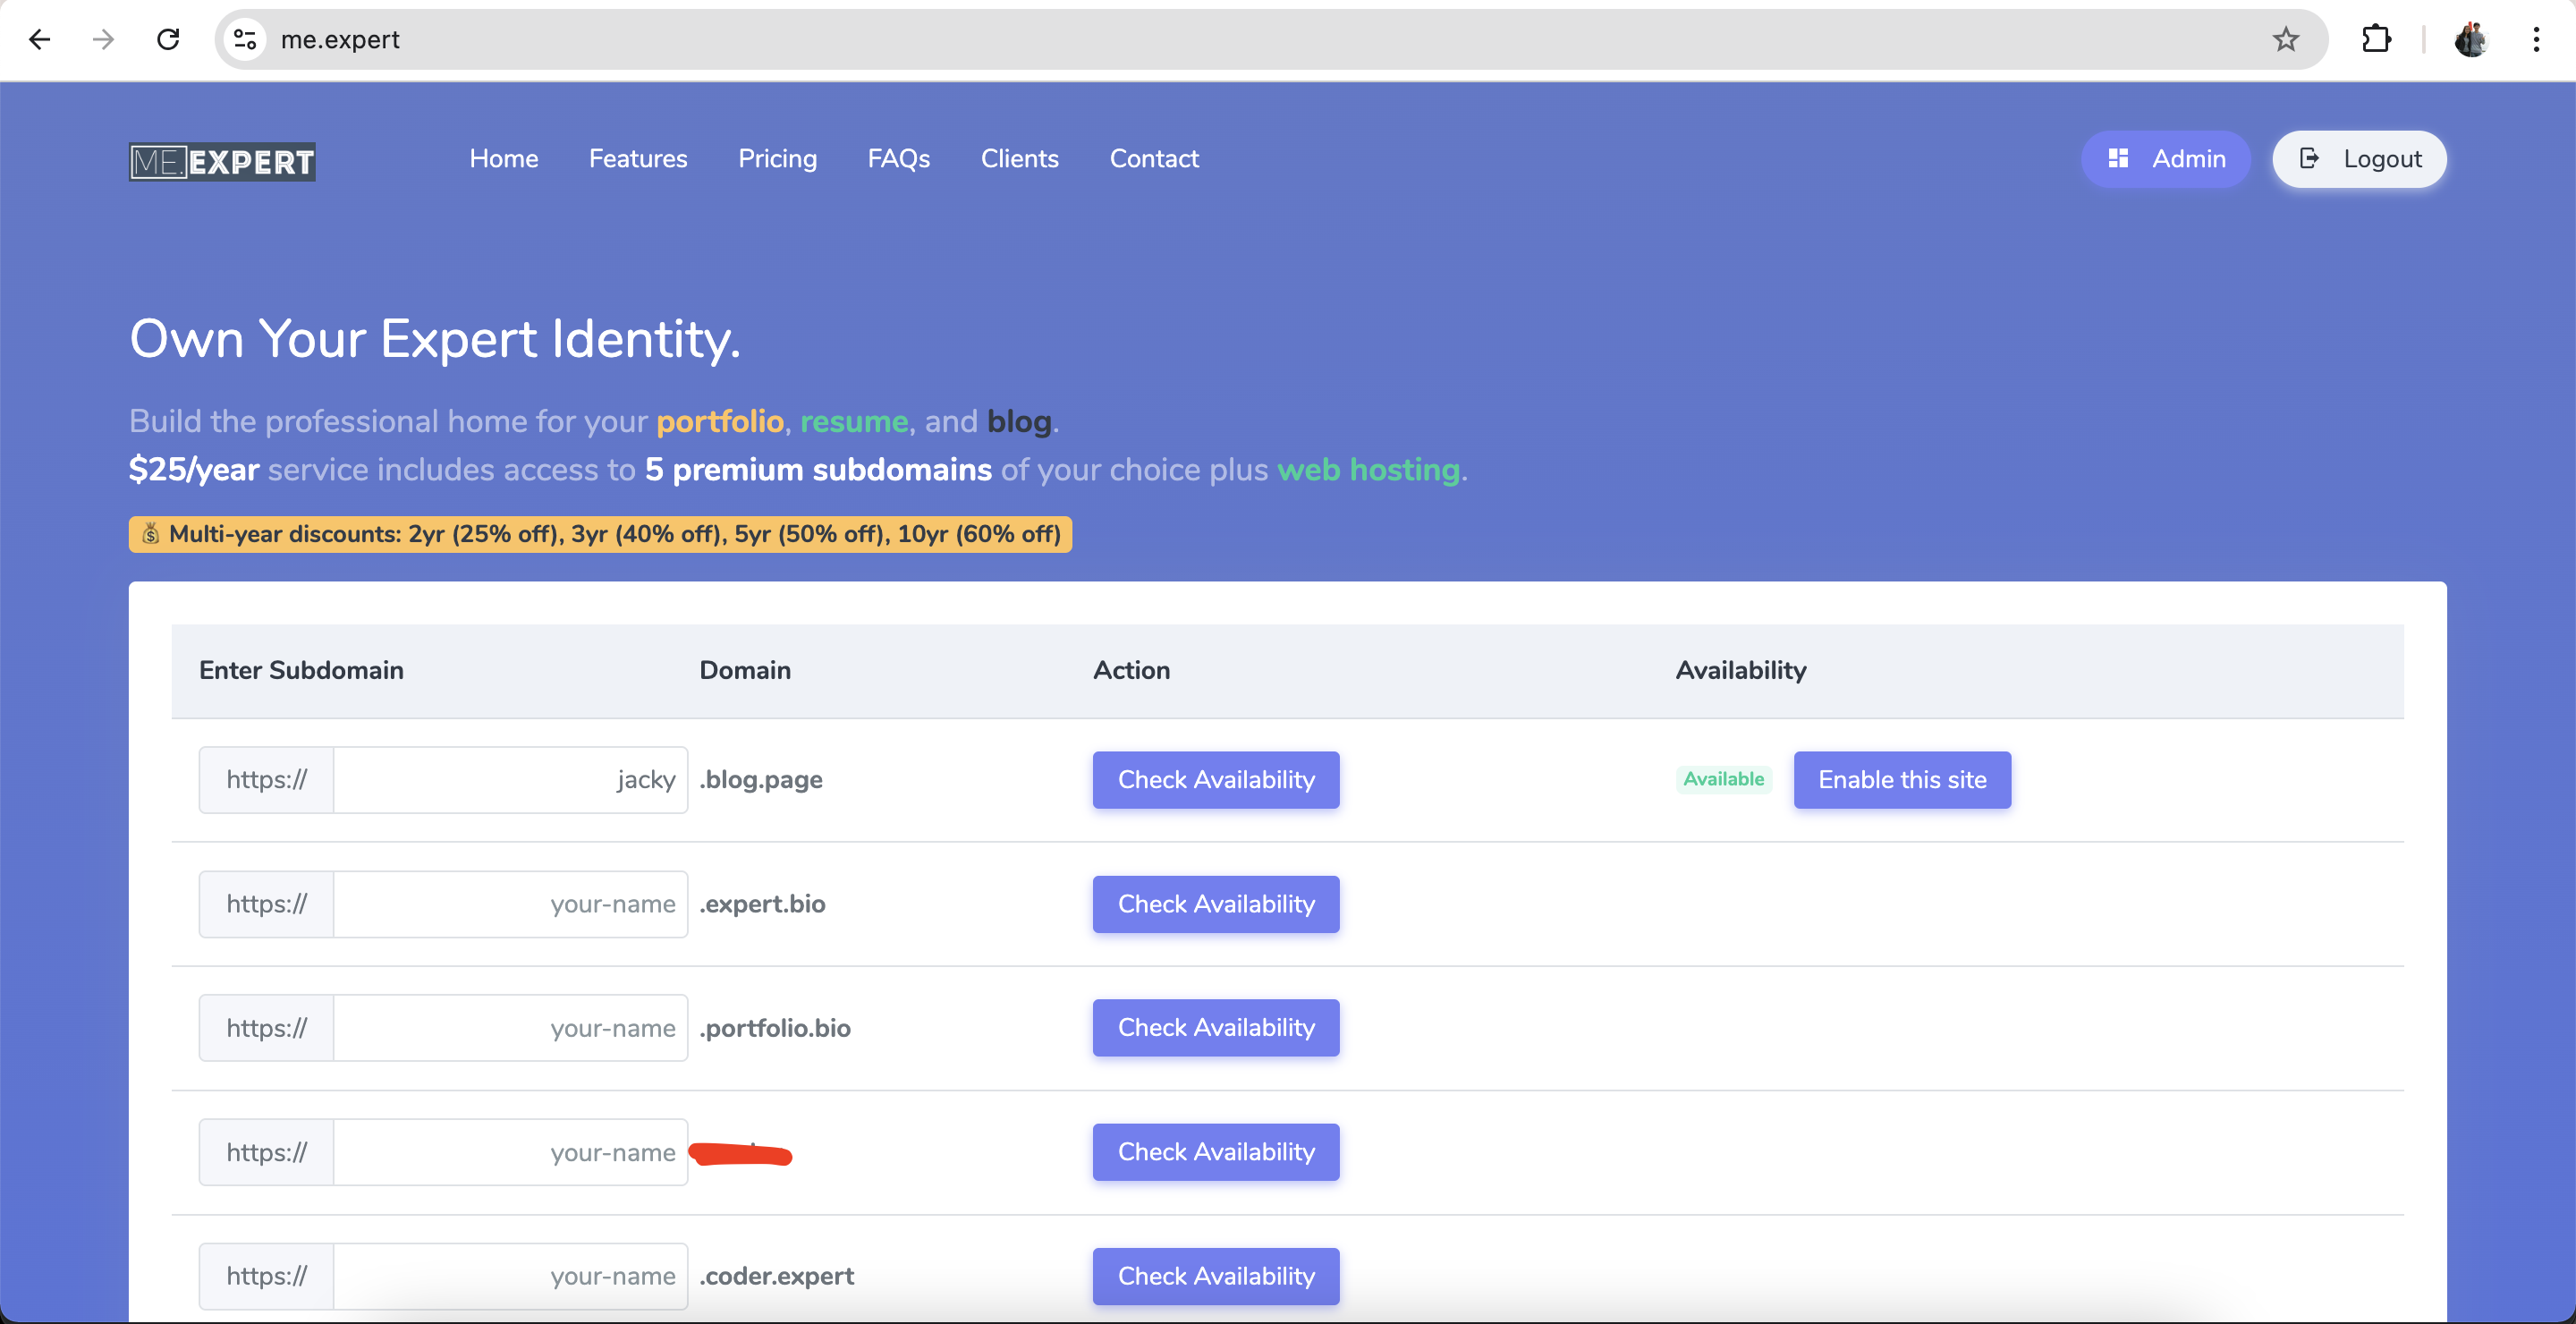This screenshot has width=2576, height=1324.
Task: Reload the page with refresh icon
Action: (x=168, y=40)
